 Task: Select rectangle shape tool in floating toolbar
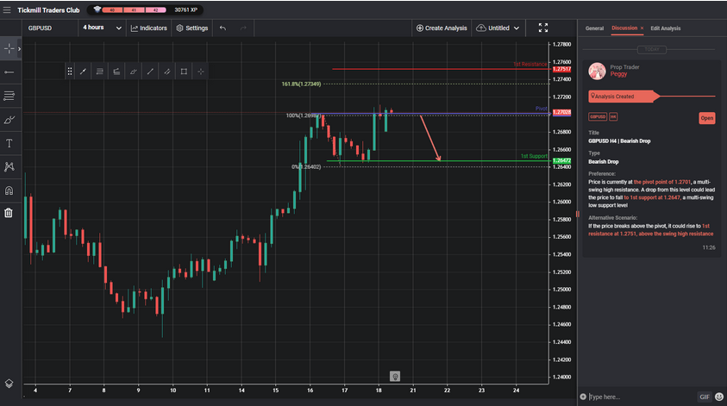pyautogui.click(x=184, y=72)
